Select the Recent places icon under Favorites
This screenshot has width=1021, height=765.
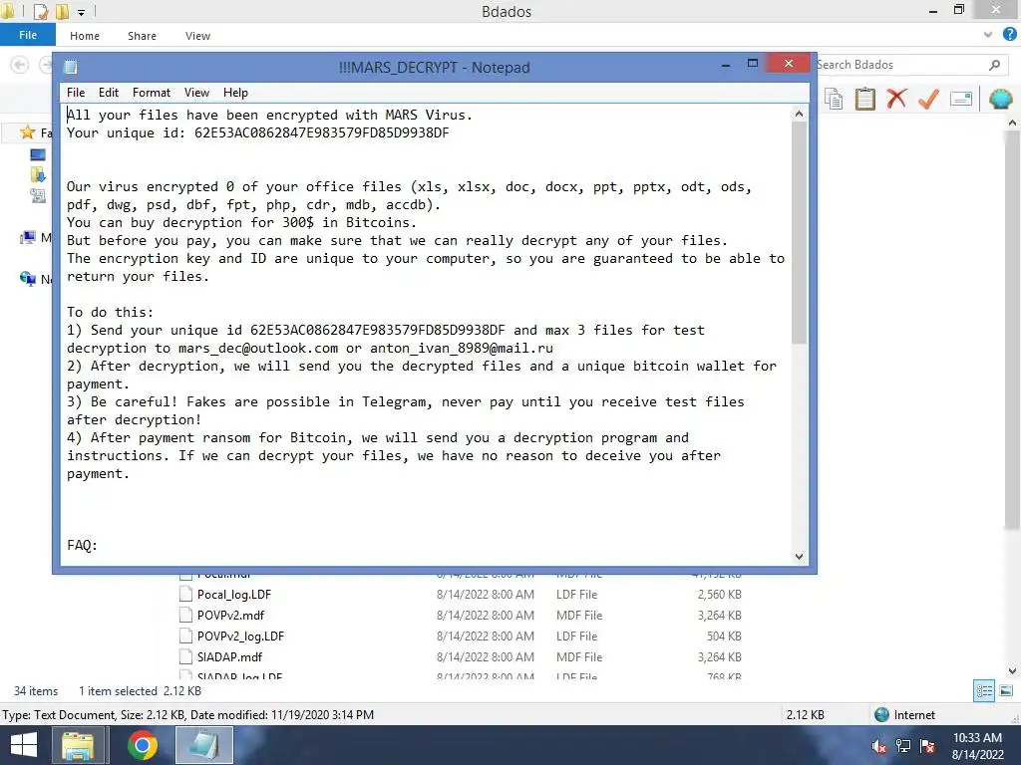[x=38, y=195]
